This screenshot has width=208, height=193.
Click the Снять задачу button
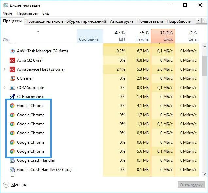tap(191, 185)
